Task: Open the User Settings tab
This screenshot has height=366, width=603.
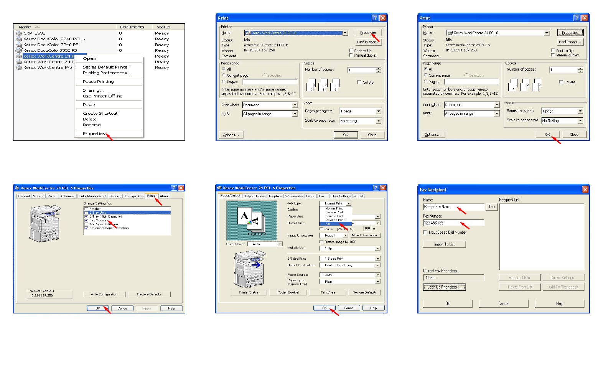Action: coord(341,196)
